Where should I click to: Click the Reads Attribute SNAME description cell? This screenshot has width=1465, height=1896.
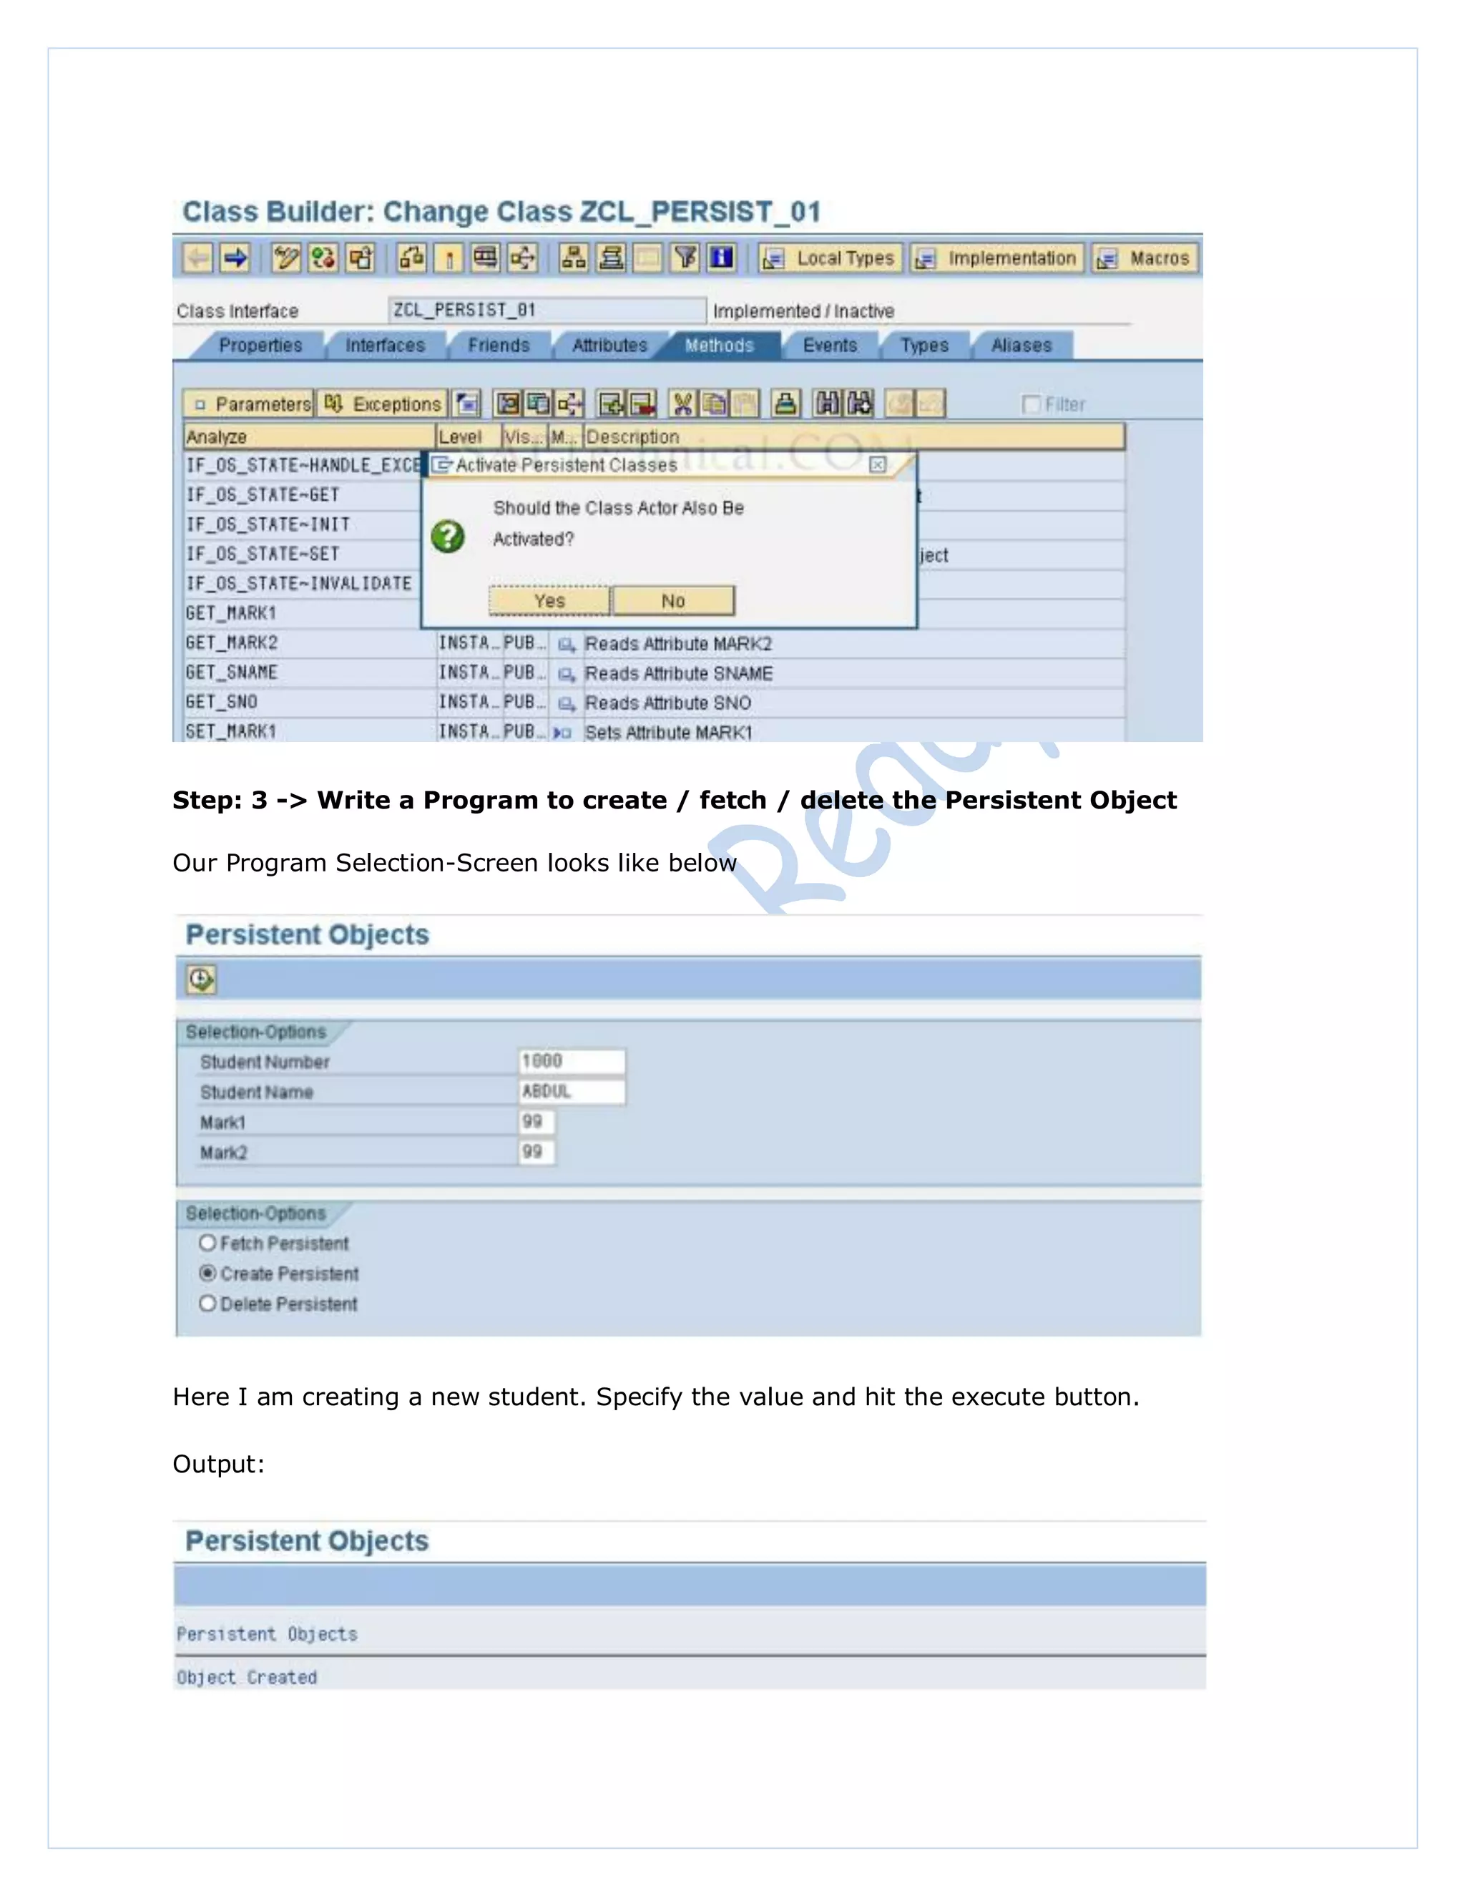(854, 673)
